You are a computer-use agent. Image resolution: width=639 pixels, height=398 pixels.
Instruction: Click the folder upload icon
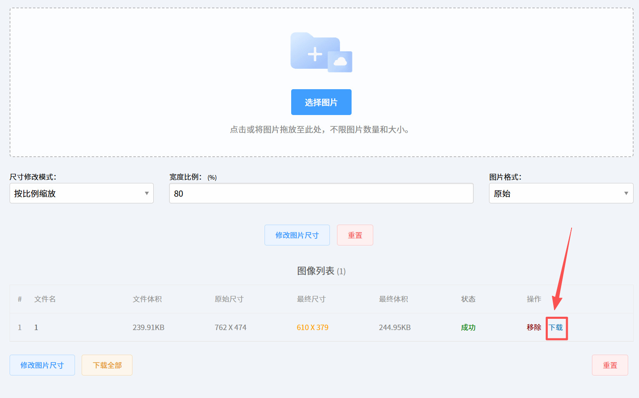[321, 53]
